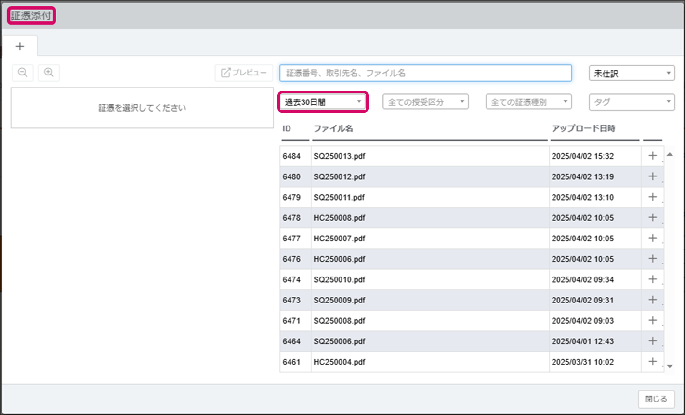Image resolution: width=685 pixels, height=415 pixels.
Task: Click the list scrollbar down arrow
Action: click(x=670, y=366)
